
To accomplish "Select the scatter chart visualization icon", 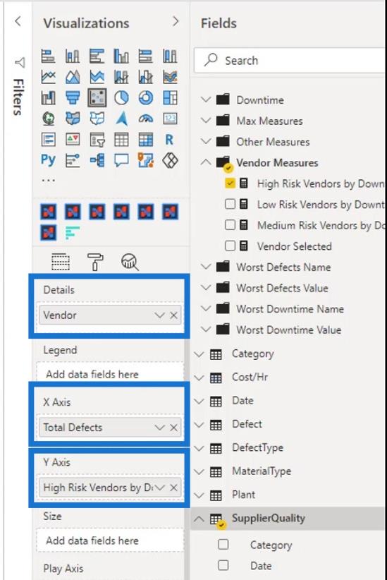I will point(97,97).
